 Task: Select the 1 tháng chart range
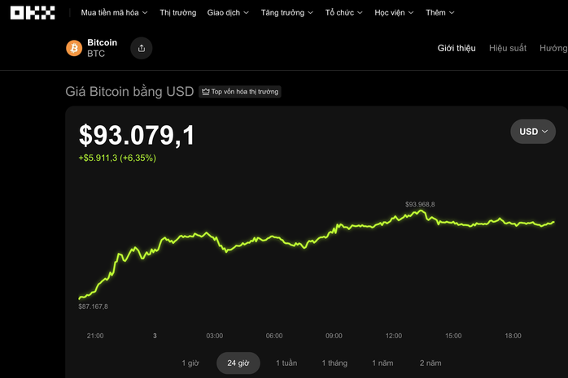click(334, 363)
